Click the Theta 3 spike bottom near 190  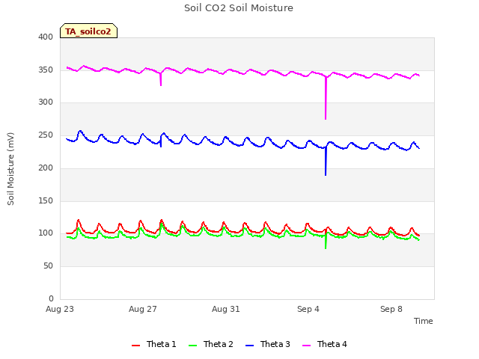pyautogui.click(x=326, y=174)
